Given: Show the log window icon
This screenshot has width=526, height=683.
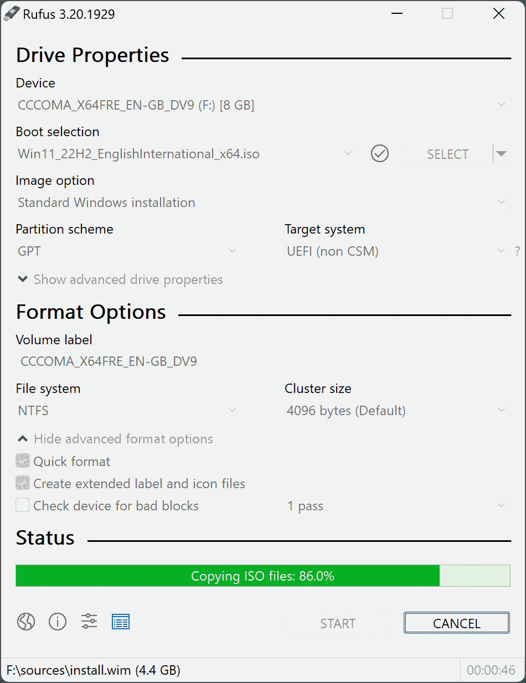Looking at the screenshot, I should [121, 622].
